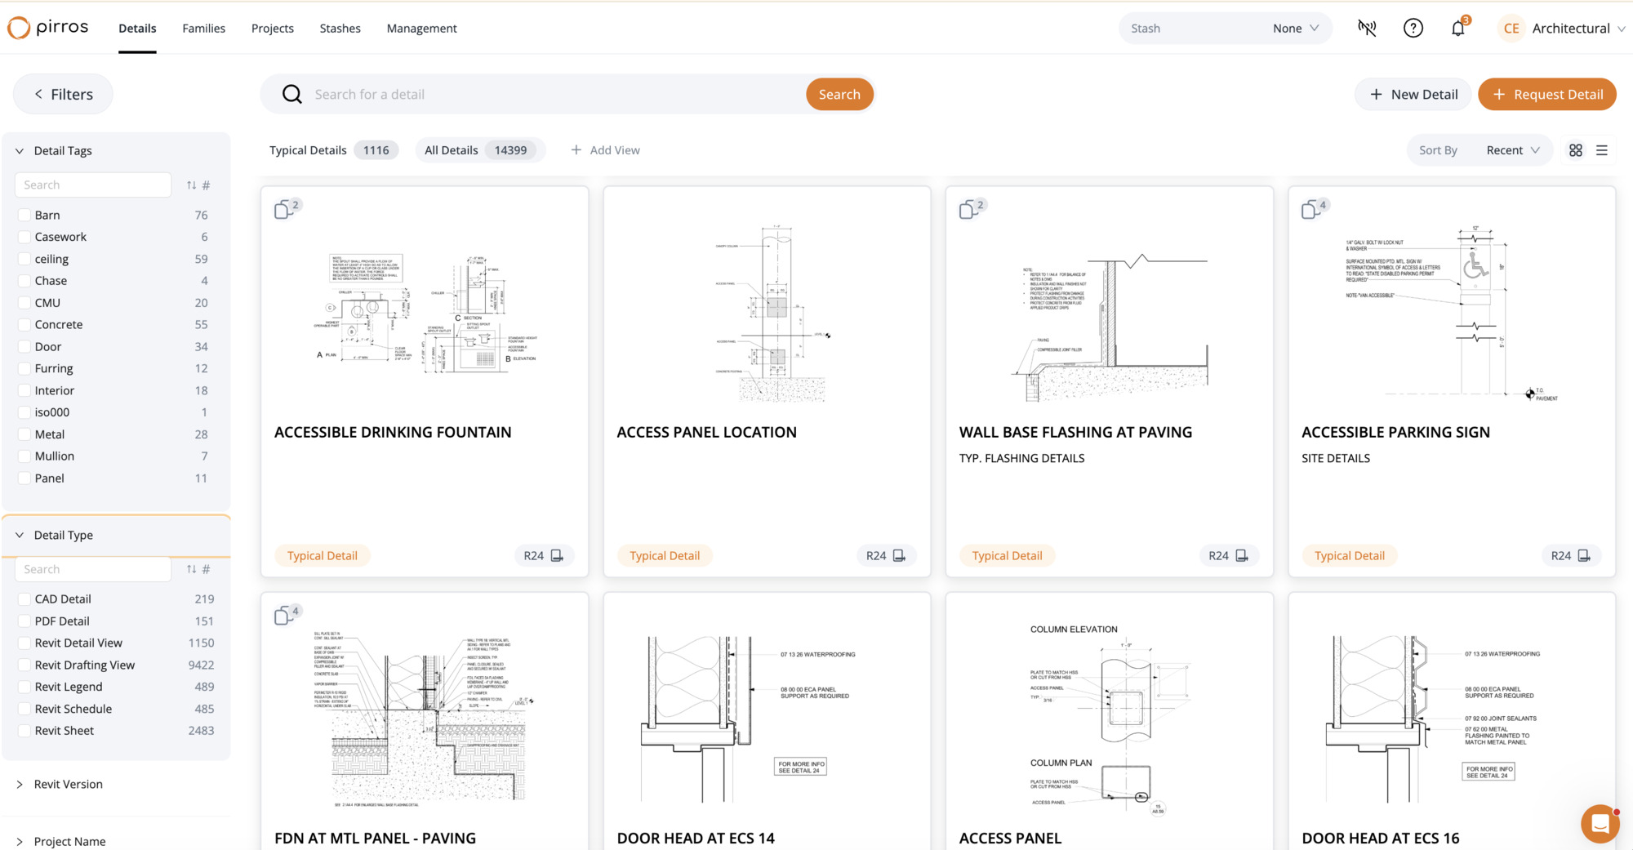Click Typical Detail badge on Accessible Parking Sign
Viewport: 1633px width, 850px height.
tap(1350, 556)
